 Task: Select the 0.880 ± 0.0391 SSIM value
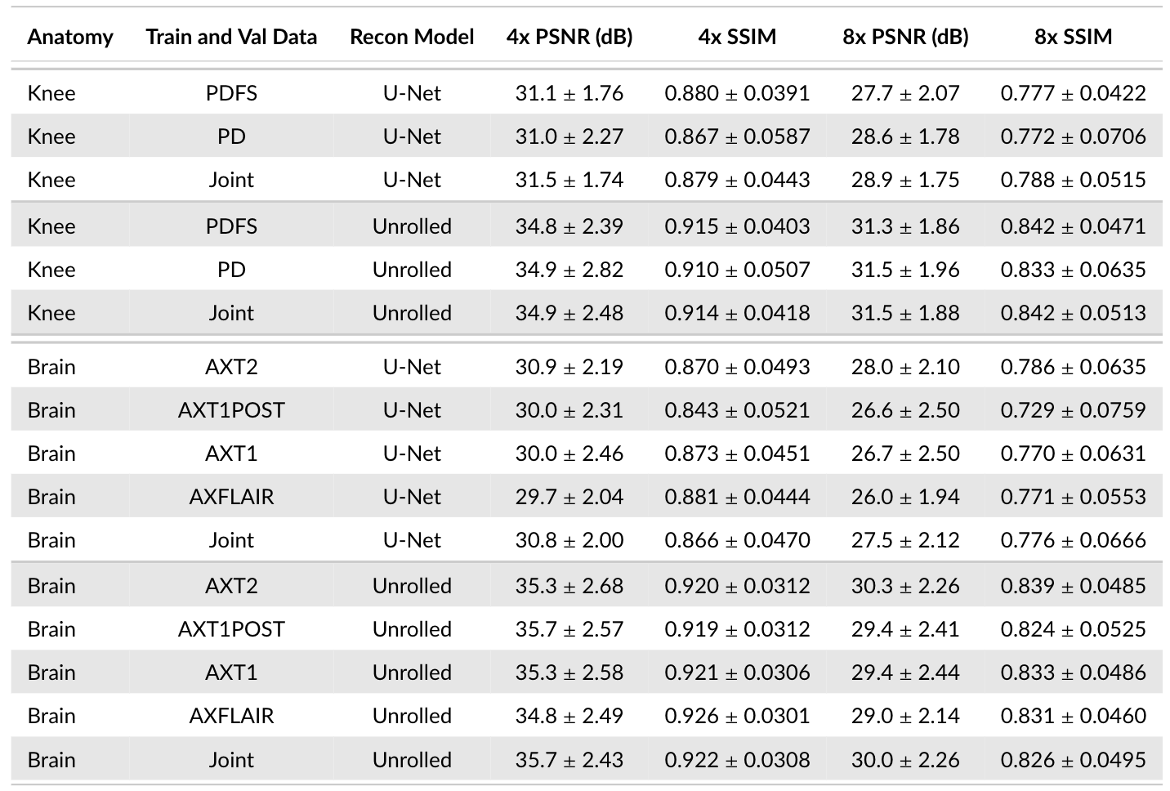pyautogui.click(x=737, y=93)
